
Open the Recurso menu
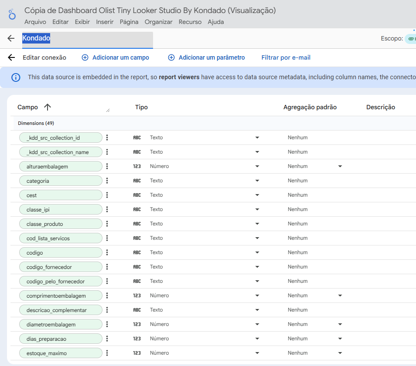pos(190,22)
